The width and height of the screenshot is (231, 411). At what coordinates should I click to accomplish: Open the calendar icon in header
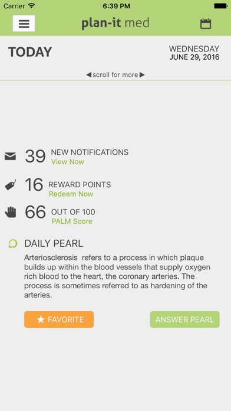[x=206, y=24]
